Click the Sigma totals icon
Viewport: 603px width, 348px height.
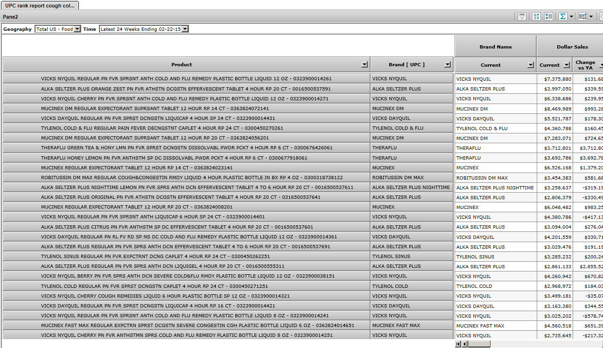[563, 16]
